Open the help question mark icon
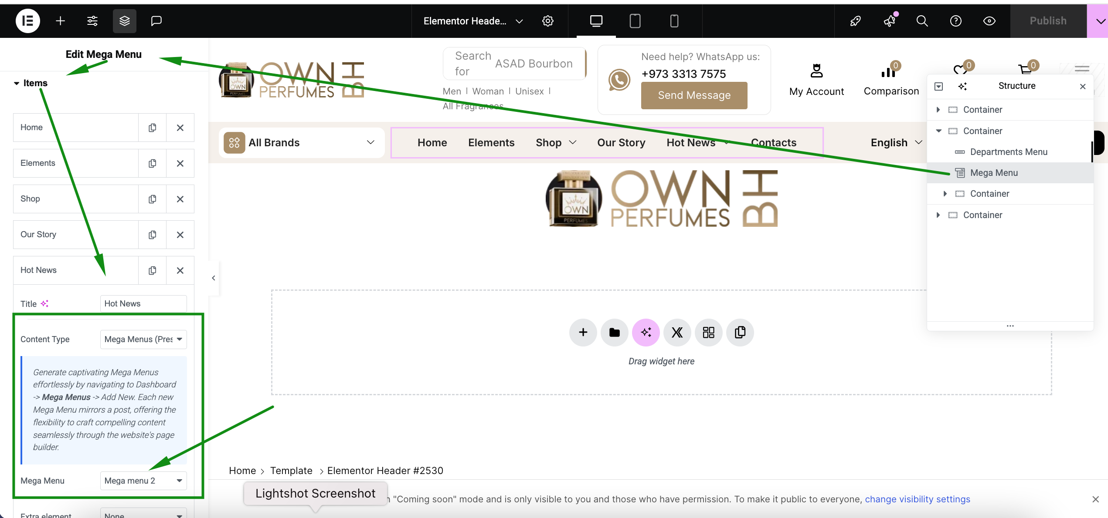The height and width of the screenshot is (518, 1108). coord(956,21)
